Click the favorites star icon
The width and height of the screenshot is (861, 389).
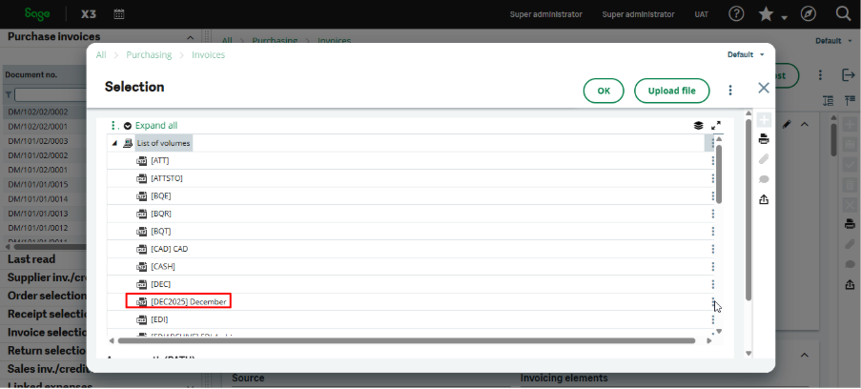[x=766, y=14]
